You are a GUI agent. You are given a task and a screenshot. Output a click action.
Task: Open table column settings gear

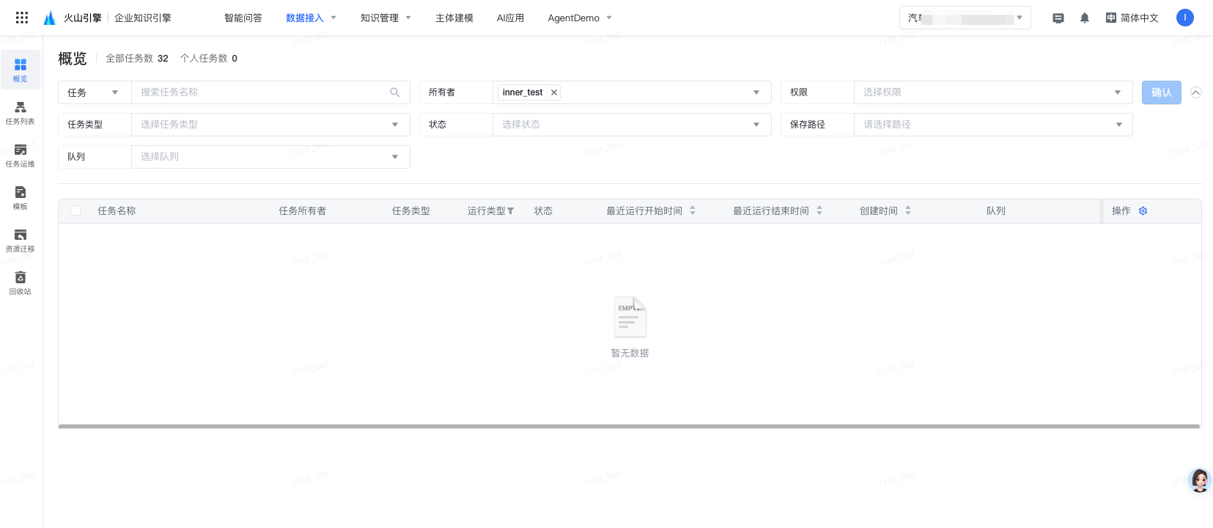click(x=1143, y=211)
